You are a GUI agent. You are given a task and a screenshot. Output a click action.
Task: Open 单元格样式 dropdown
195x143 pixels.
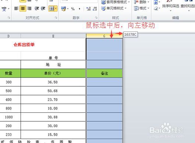(114, 8)
